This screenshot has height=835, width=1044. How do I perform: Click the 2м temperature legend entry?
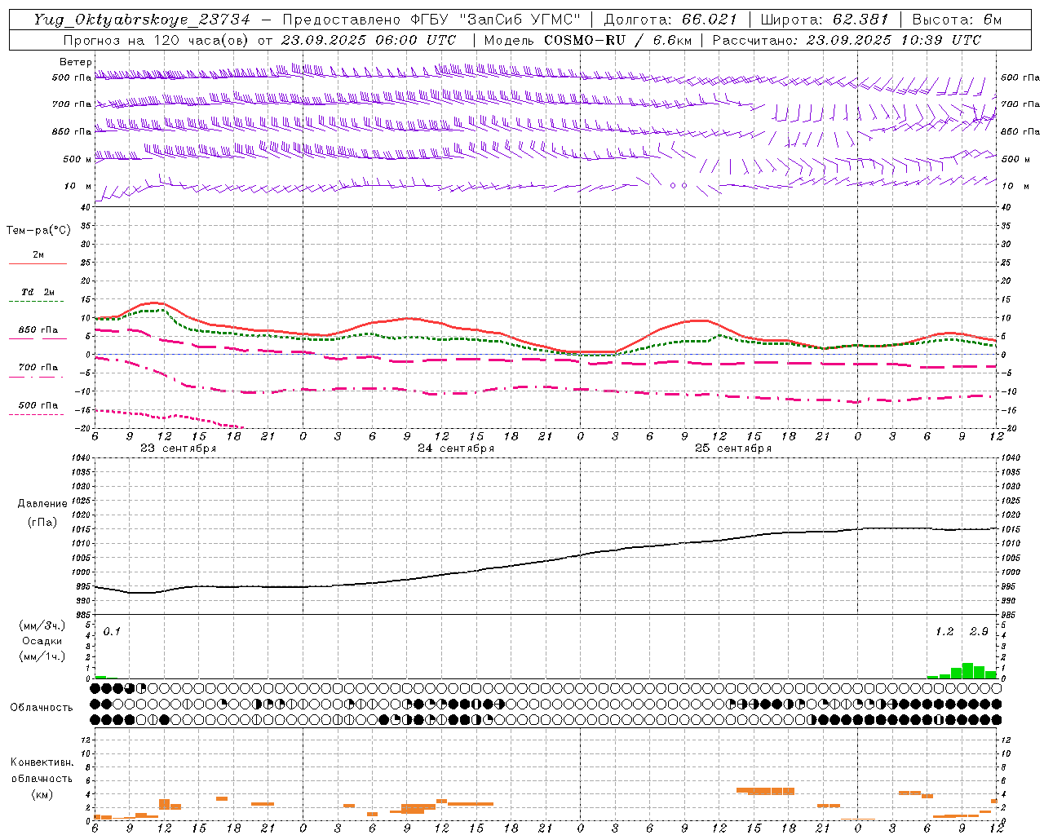click(x=38, y=255)
